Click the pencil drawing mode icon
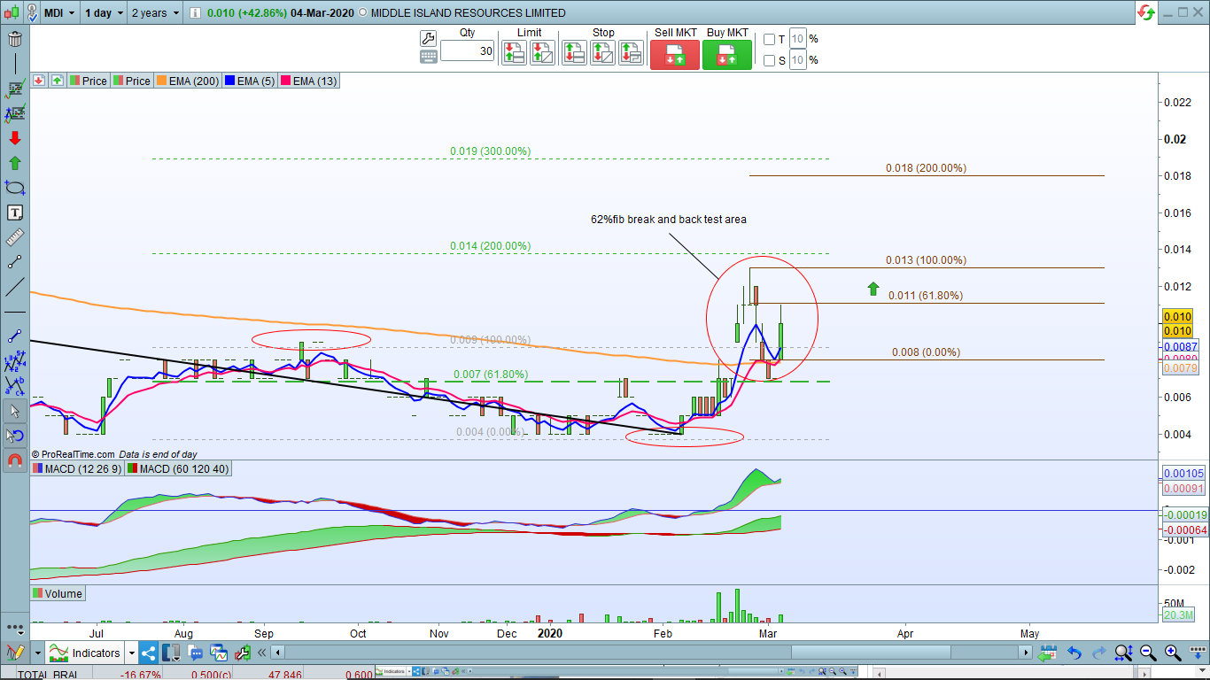The width and height of the screenshot is (1210, 680). pyautogui.click(x=14, y=653)
